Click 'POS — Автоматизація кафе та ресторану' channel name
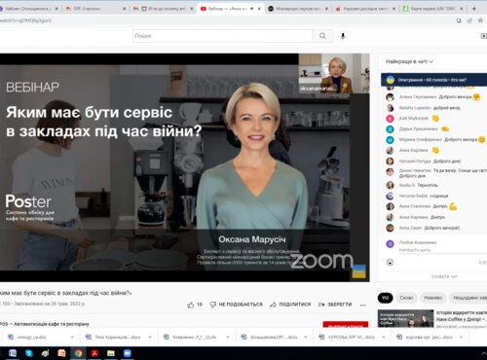487x360 pixels. coord(45,324)
